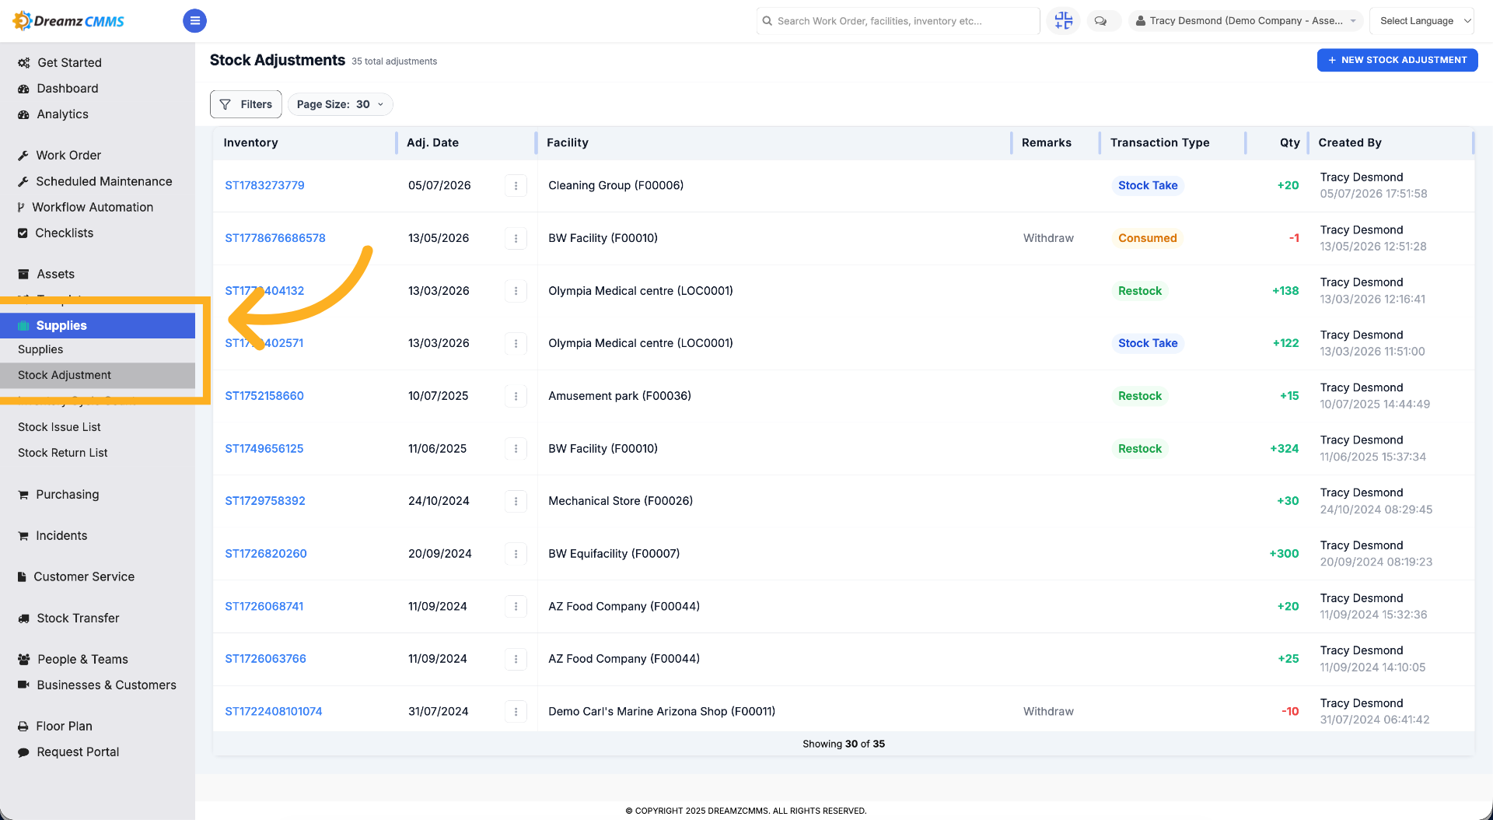Open row menu for 13/03/2026 Restock row

pyautogui.click(x=516, y=291)
